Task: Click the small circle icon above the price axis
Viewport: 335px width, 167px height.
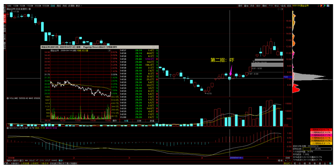Action: tap(278, 9)
